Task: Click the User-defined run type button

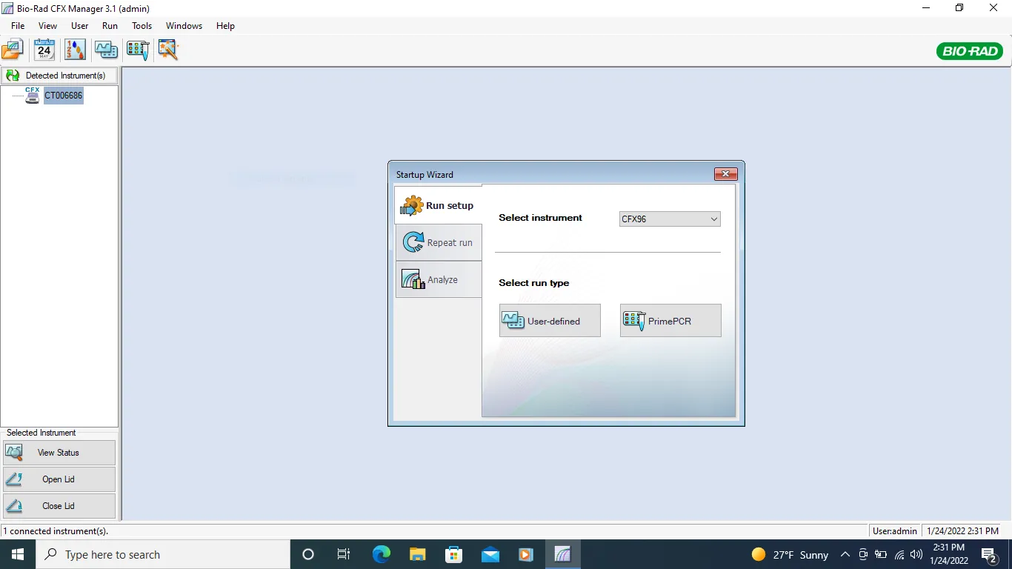Action: pos(550,321)
